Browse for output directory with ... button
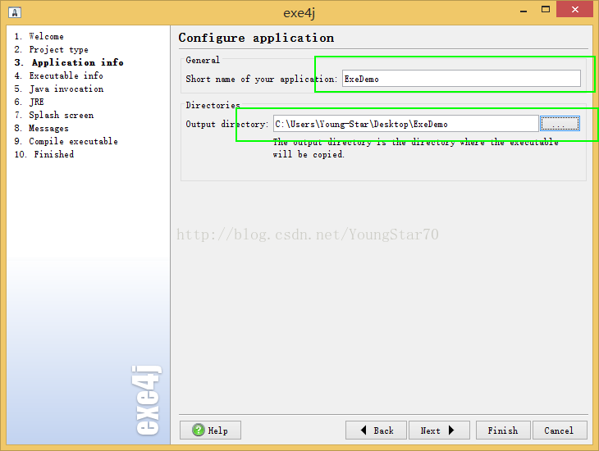The width and height of the screenshot is (599, 451). tap(560, 124)
